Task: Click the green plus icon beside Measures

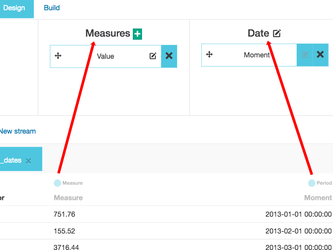Action: click(137, 34)
